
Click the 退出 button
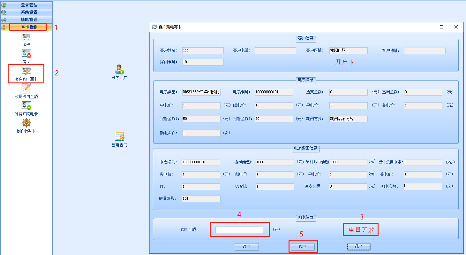coord(358,247)
